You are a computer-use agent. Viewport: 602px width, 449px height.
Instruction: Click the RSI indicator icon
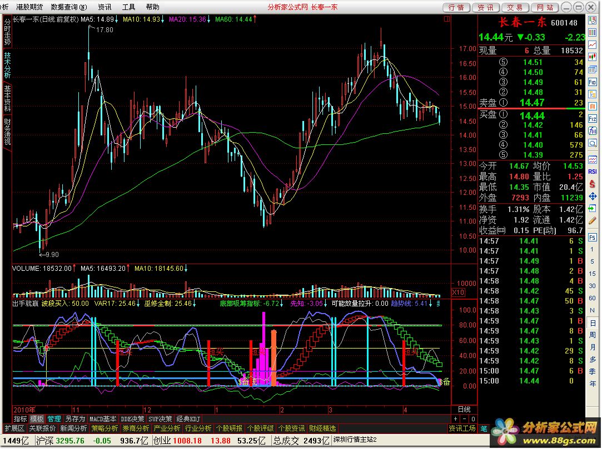[x=593, y=171]
